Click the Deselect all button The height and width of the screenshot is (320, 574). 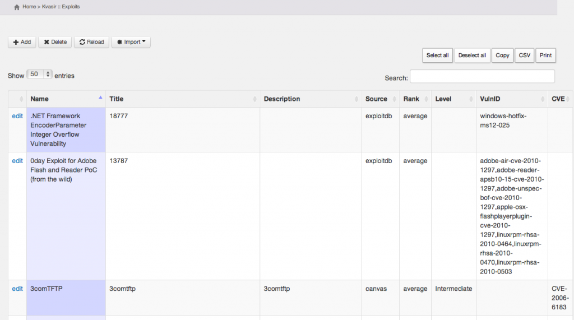coord(472,55)
